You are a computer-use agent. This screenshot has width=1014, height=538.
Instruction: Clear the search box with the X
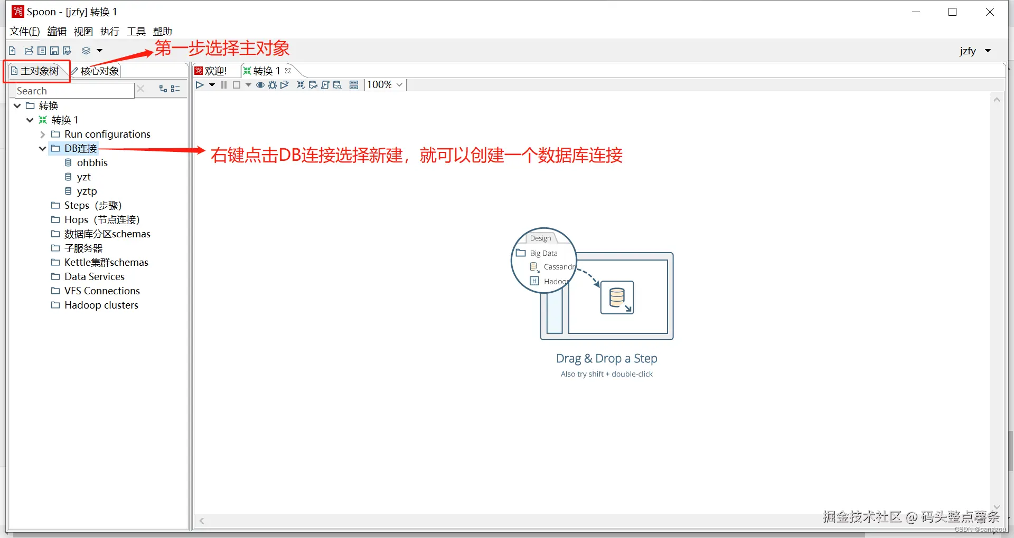(x=140, y=89)
